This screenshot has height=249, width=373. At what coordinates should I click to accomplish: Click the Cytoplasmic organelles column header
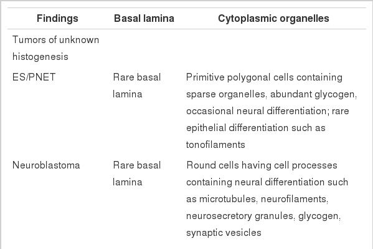[273, 18]
